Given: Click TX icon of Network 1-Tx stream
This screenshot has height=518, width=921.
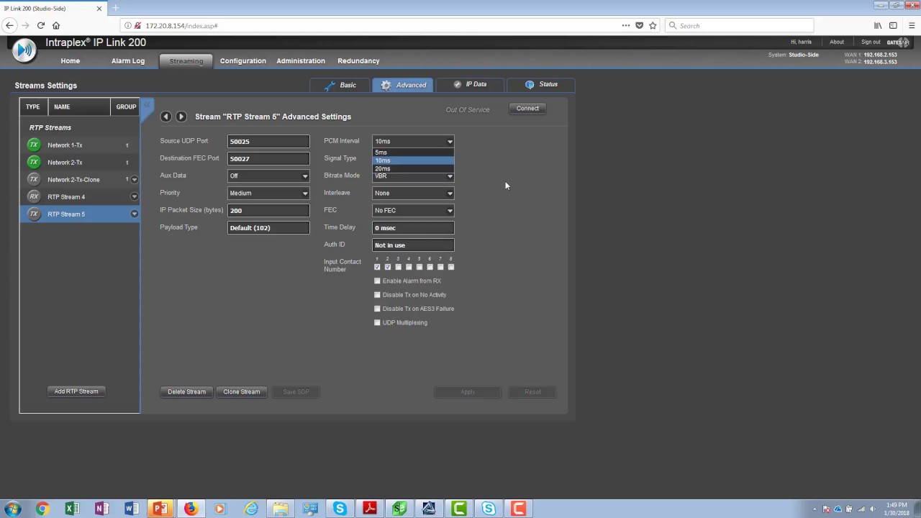Looking at the screenshot, I should 34,145.
